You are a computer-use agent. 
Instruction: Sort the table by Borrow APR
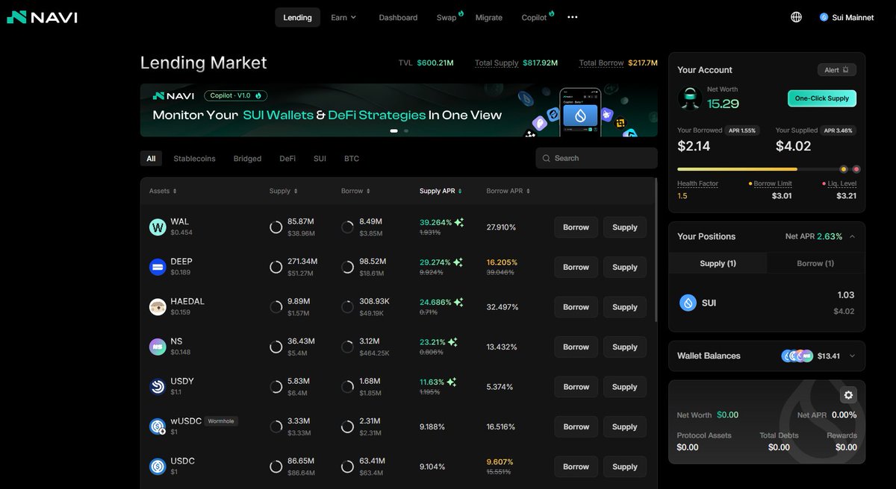point(508,191)
